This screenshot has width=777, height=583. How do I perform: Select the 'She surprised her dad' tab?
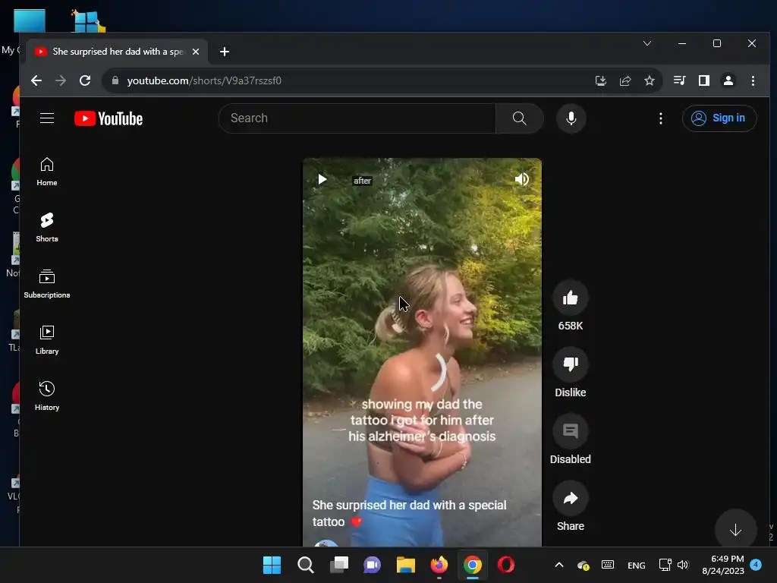click(x=117, y=52)
